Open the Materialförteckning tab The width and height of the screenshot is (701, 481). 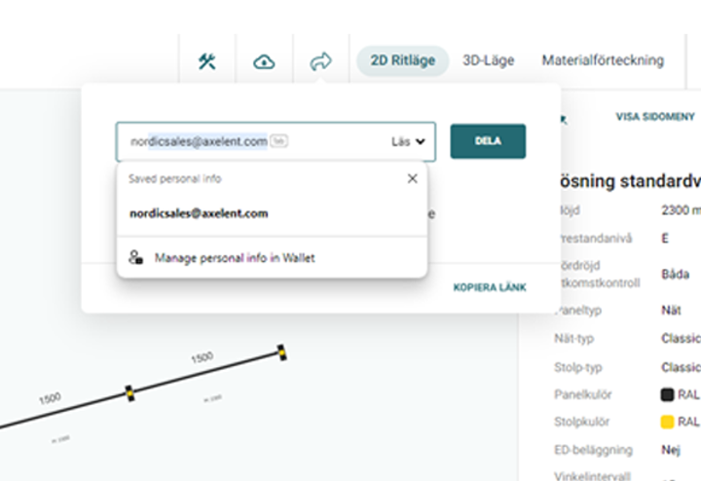point(602,60)
